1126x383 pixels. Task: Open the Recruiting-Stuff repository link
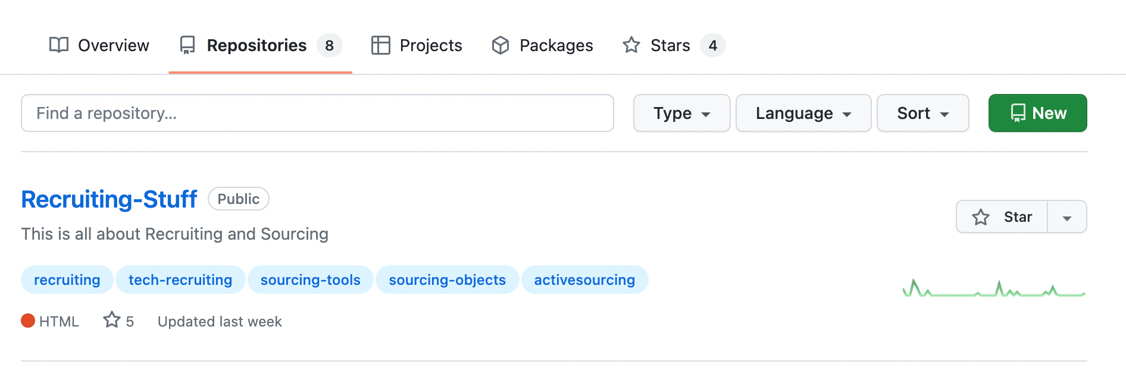(x=109, y=199)
